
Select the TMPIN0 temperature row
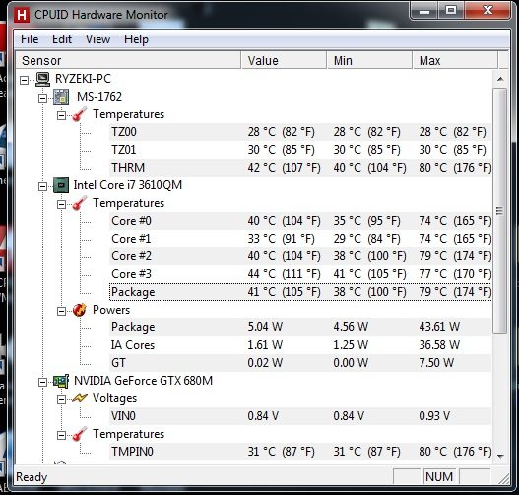[x=300, y=452]
